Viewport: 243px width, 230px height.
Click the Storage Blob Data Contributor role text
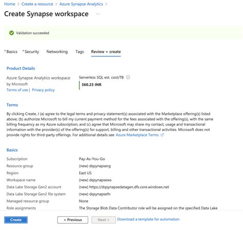148,208
